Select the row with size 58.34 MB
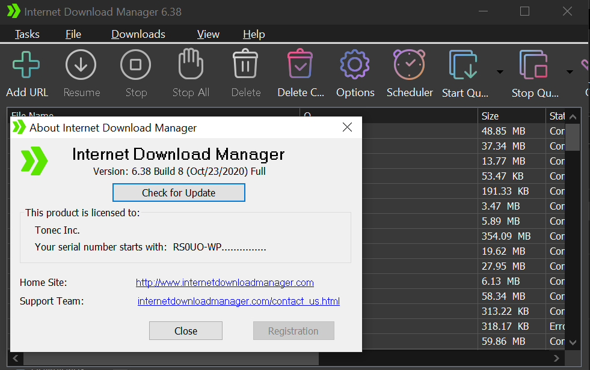 [463, 296]
